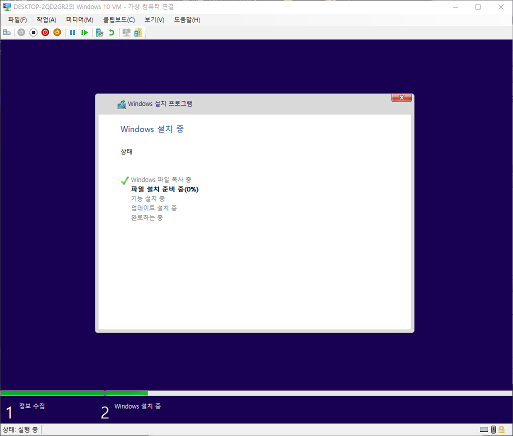Maximize the virtual machine connection window
513x436 pixels.
478,7
